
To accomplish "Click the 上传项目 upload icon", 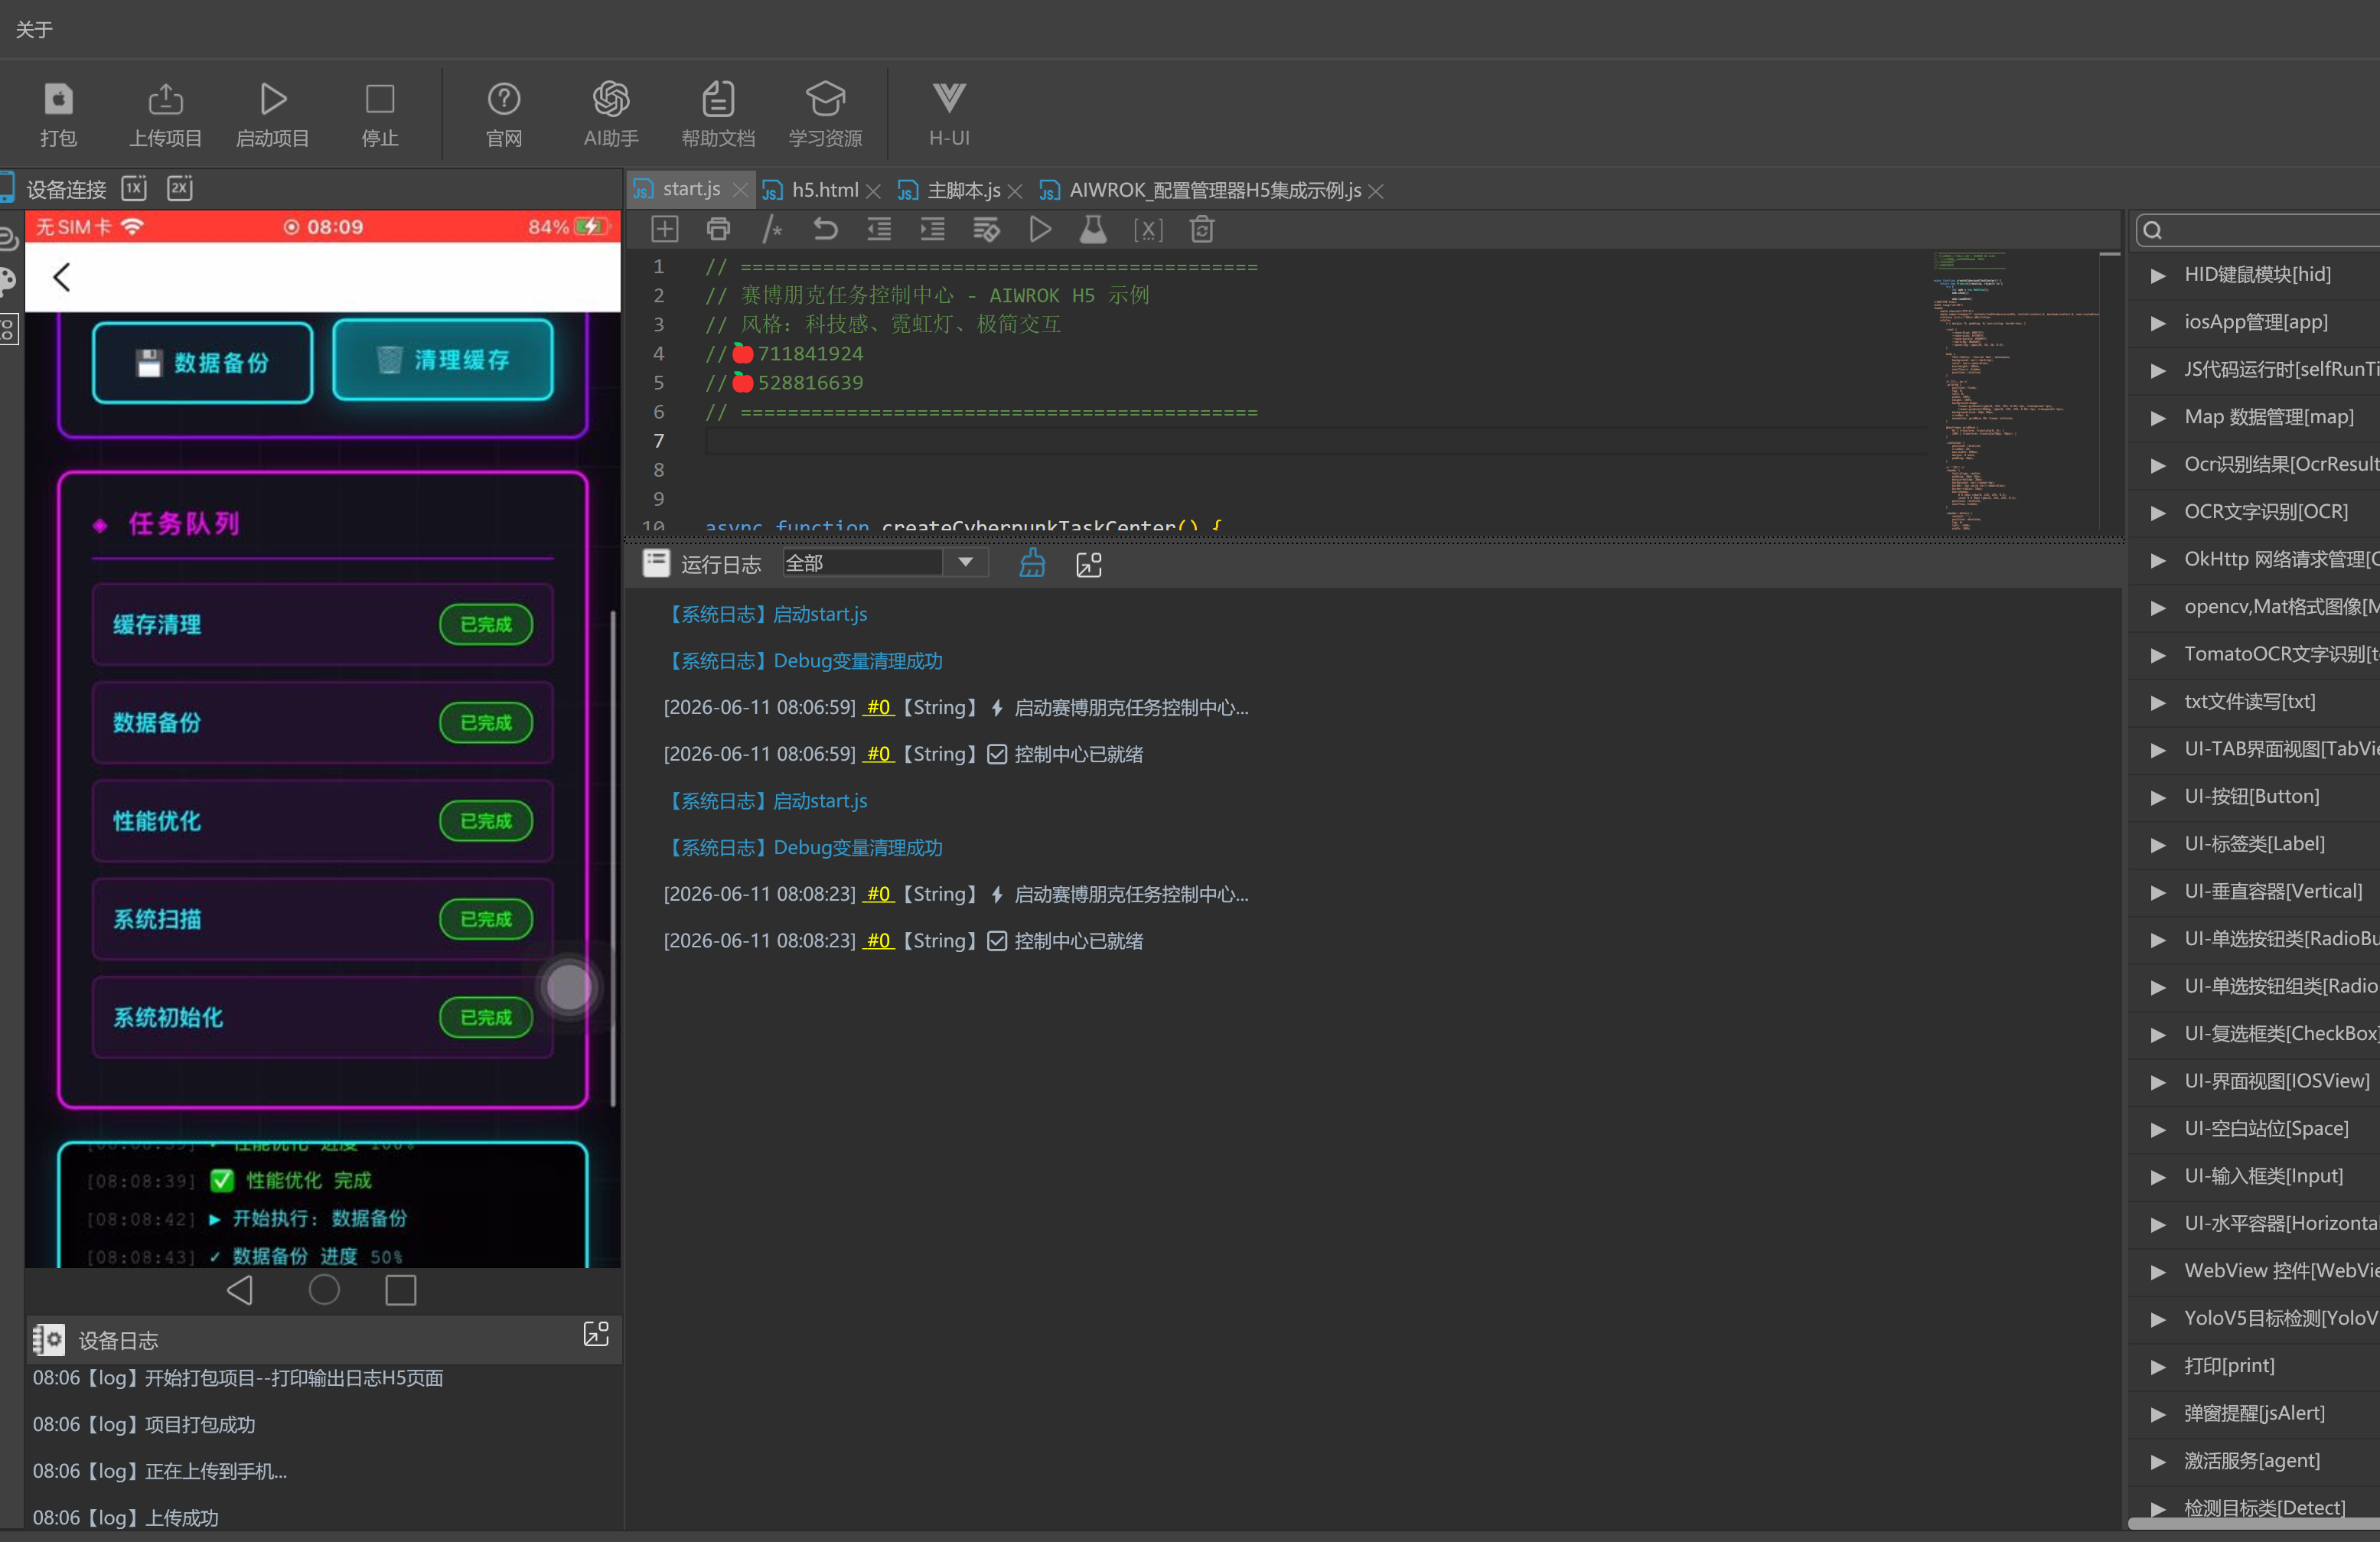I will [x=165, y=99].
